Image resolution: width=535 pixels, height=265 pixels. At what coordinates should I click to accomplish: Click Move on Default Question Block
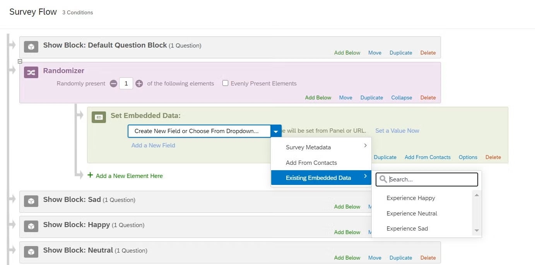pos(375,53)
